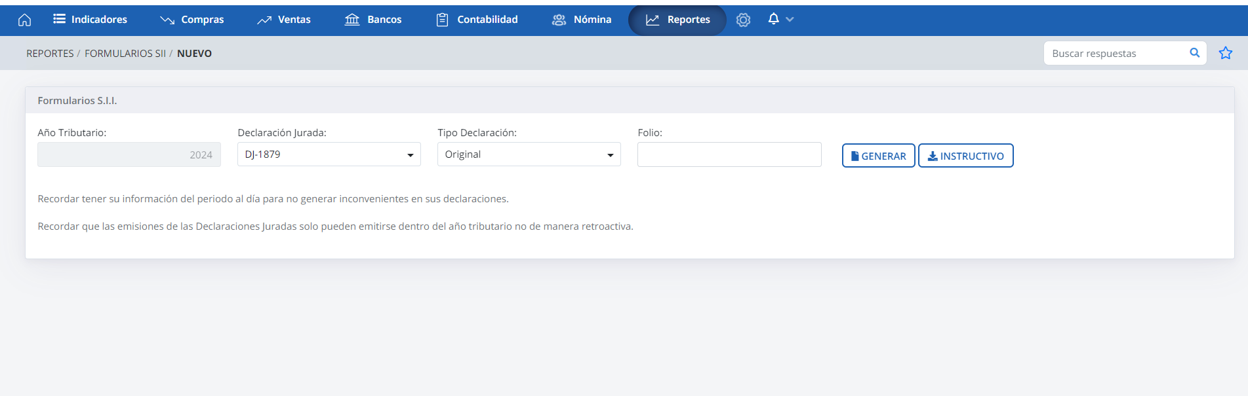Click the notifications bell icon
1248x396 pixels.
(773, 19)
